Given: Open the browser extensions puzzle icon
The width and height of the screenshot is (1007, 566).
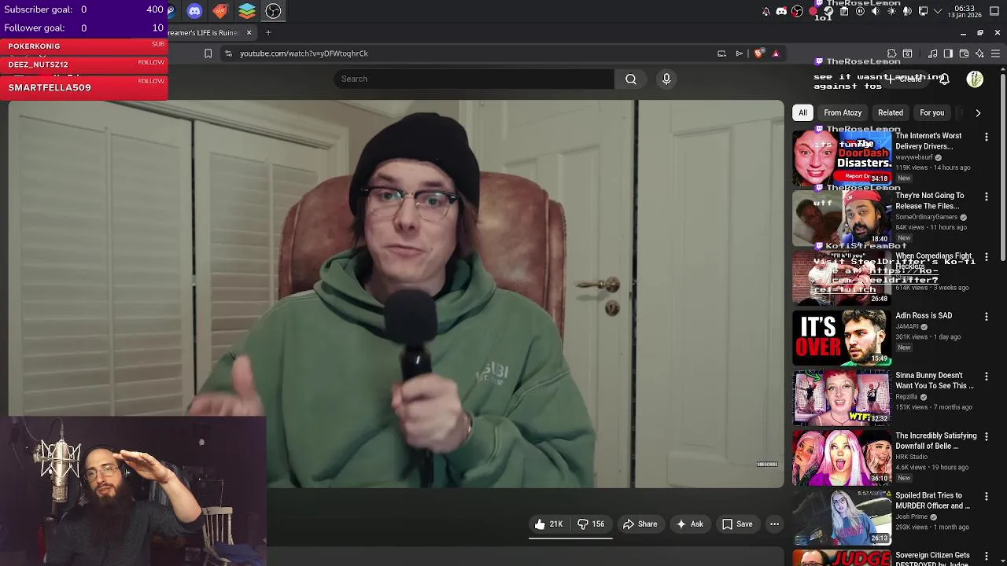Looking at the screenshot, I should 892,53.
